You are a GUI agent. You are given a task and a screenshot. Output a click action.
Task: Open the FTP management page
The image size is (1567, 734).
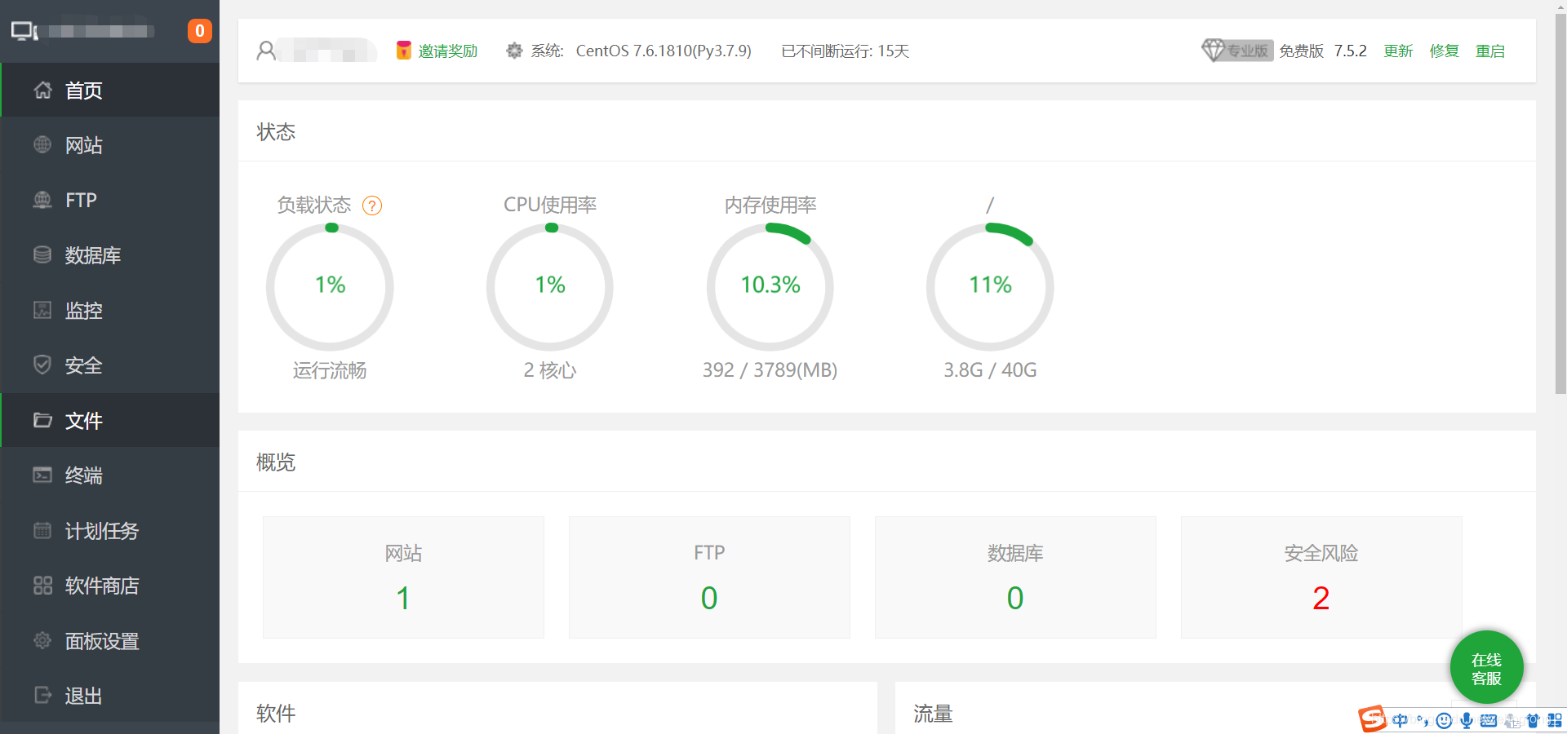pos(110,200)
